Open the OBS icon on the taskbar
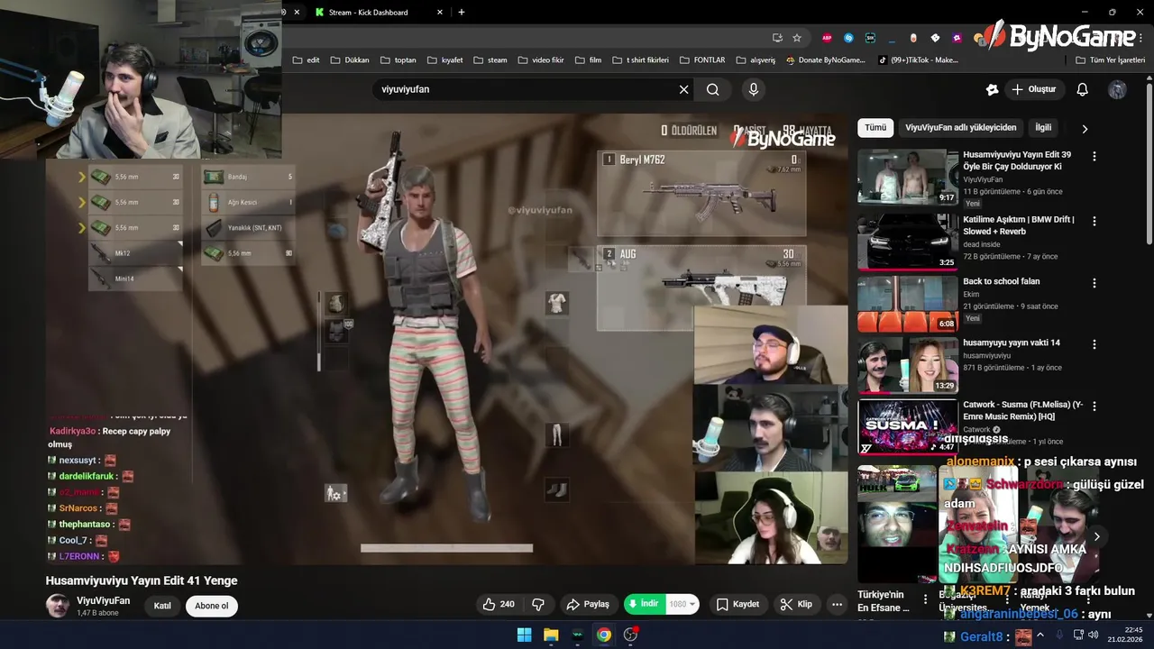 coord(631,635)
